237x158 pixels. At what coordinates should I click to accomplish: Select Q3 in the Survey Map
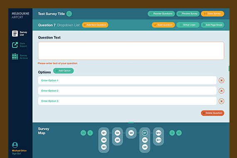(104, 147)
